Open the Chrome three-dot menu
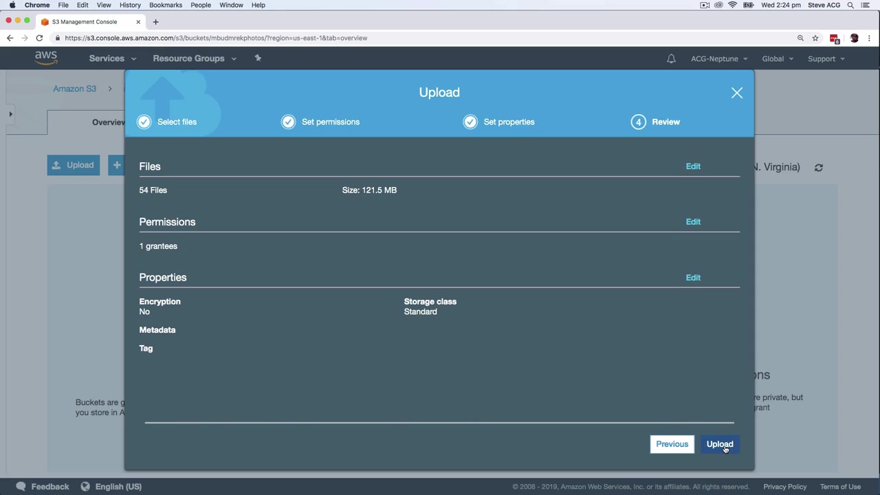Screen dimensions: 880x495 click(x=870, y=38)
